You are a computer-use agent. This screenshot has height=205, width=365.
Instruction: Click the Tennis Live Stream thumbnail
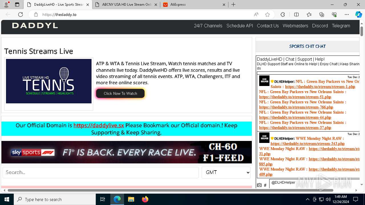point(49,81)
